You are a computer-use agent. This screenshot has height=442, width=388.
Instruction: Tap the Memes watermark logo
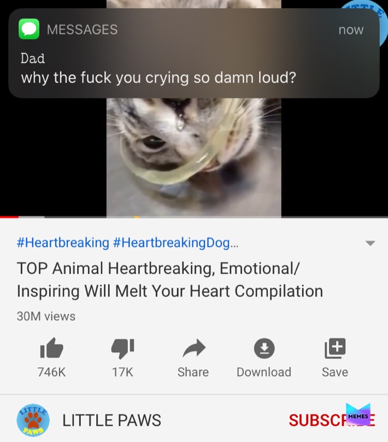(x=358, y=414)
